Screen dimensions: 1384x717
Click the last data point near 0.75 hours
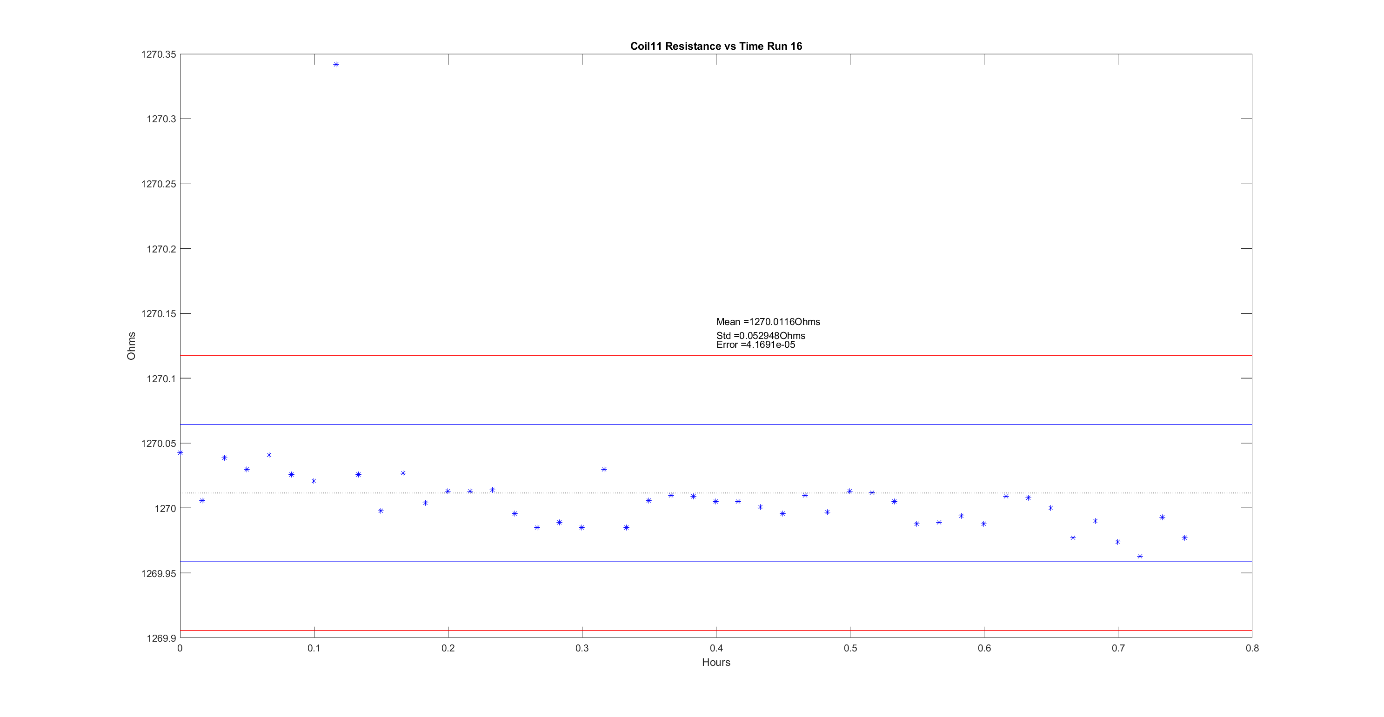pyautogui.click(x=1185, y=538)
